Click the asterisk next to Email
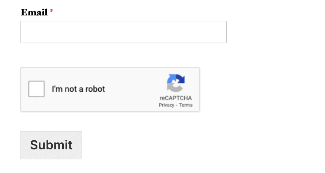Screen dimensions: 325x173 tap(52, 12)
